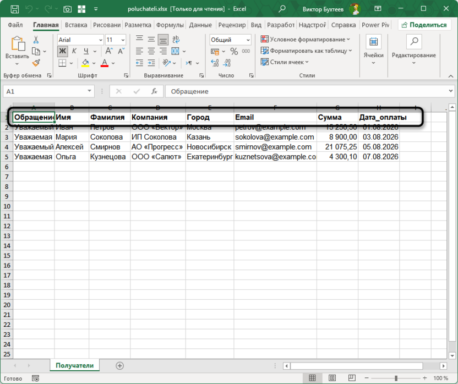Image resolution: width=458 pixels, height=384 pixels.
Task: Open Стили ячеек dropdown
Action: click(285, 62)
